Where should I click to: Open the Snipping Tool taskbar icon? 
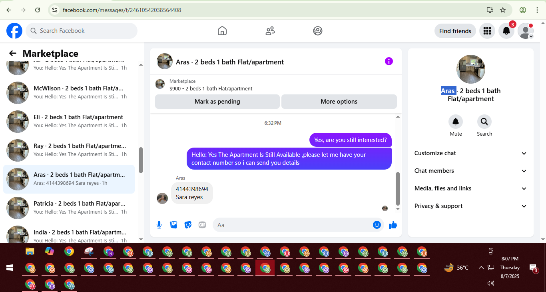point(89,251)
